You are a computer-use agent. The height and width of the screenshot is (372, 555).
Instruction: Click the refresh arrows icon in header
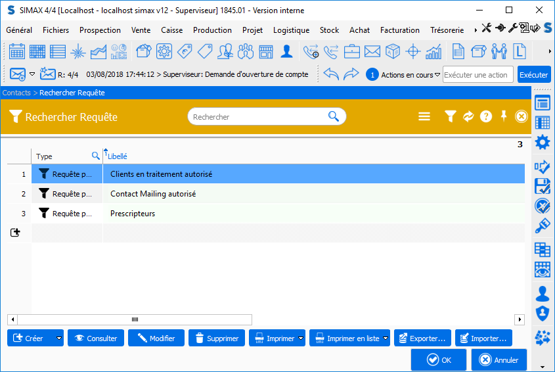[468, 116]
